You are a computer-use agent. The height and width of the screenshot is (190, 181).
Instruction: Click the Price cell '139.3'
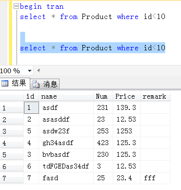tap(126, 107)
